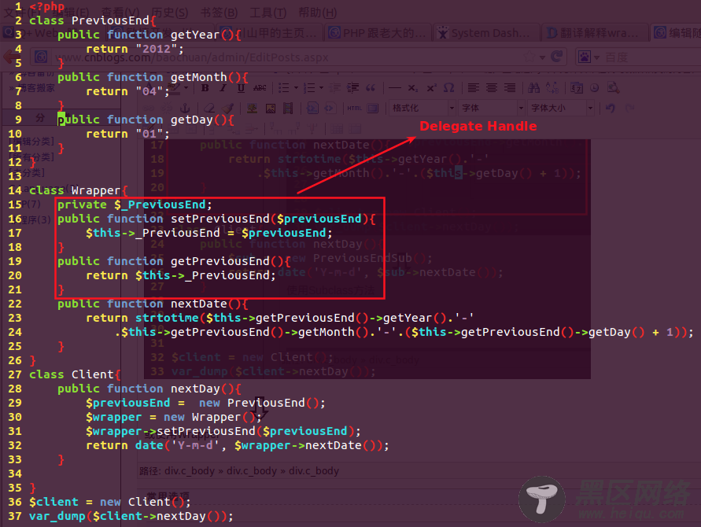Viewport: 701px width, 527px height.
Task: Toggle Bold in the blog editor toolbar
Action: 205,88
